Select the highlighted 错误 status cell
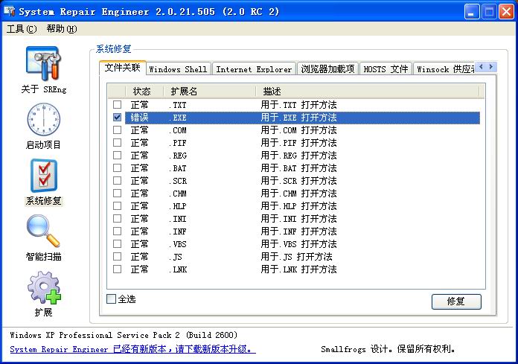Screen dimensions: 518x364 (x=139, y=118)
